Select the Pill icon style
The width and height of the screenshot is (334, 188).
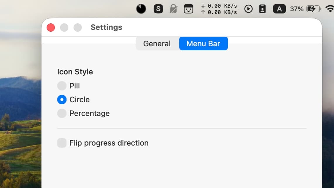pyautogui.click(x=62, y=86)
